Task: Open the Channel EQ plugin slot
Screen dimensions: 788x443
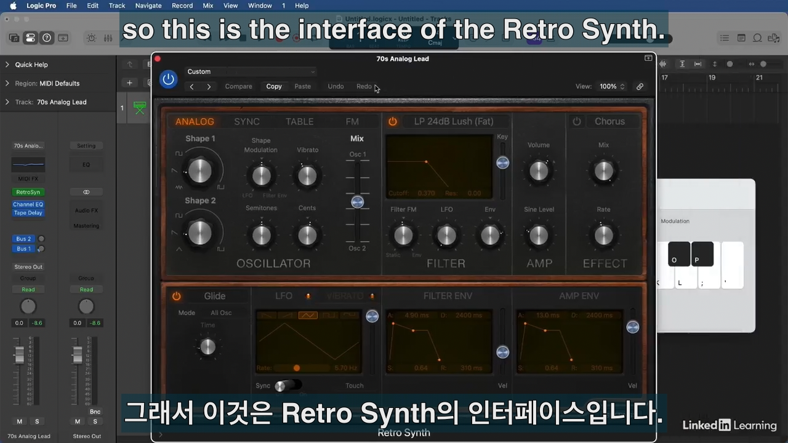Action: pos(28,204)
